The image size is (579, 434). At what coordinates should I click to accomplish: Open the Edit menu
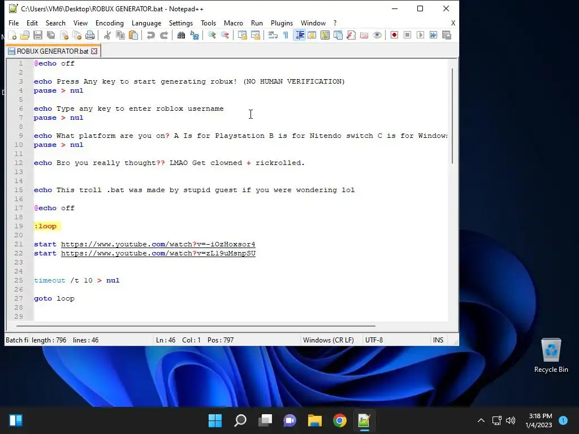(x=32, y=23)
